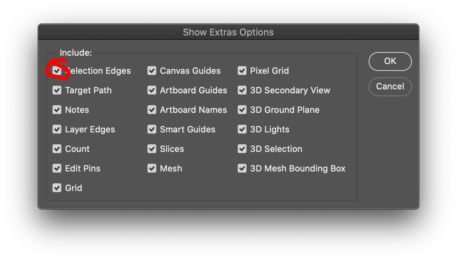Toggle 3D Mesh Bounding Box

(x=242, y=168)
